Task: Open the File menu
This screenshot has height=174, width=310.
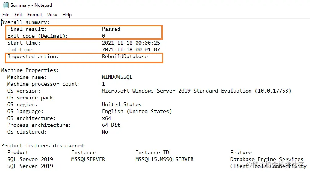Action: point(6,15)
